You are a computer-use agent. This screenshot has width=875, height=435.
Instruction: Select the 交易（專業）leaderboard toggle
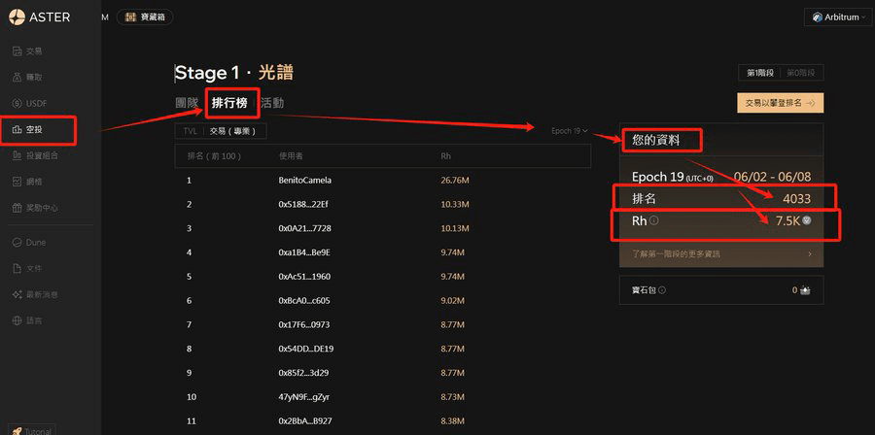coord(234,131)
